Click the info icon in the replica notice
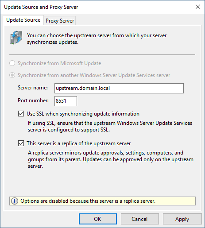The image size is (205, 228). pyautogui.click(x=15, y=201)
